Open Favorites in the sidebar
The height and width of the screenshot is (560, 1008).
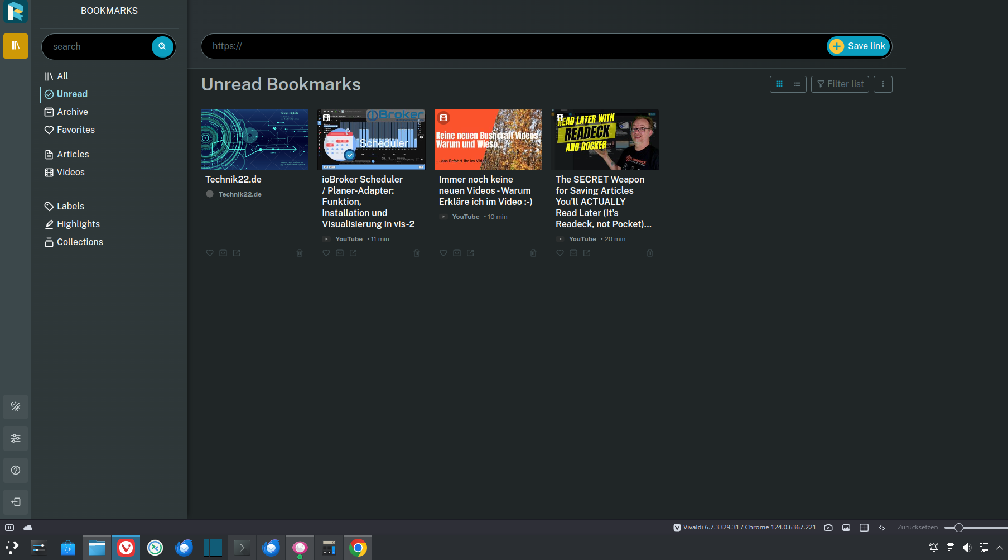[70, 130]
